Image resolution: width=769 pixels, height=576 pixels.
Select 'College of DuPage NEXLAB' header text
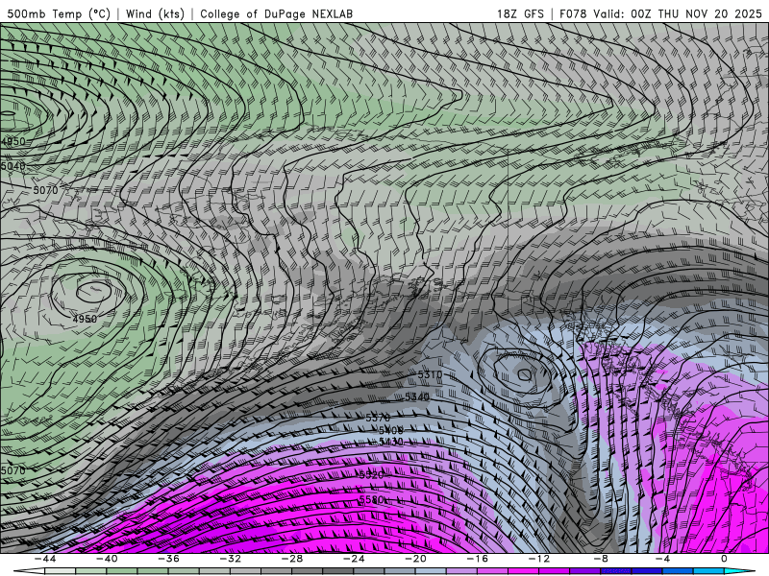[276, 13]
